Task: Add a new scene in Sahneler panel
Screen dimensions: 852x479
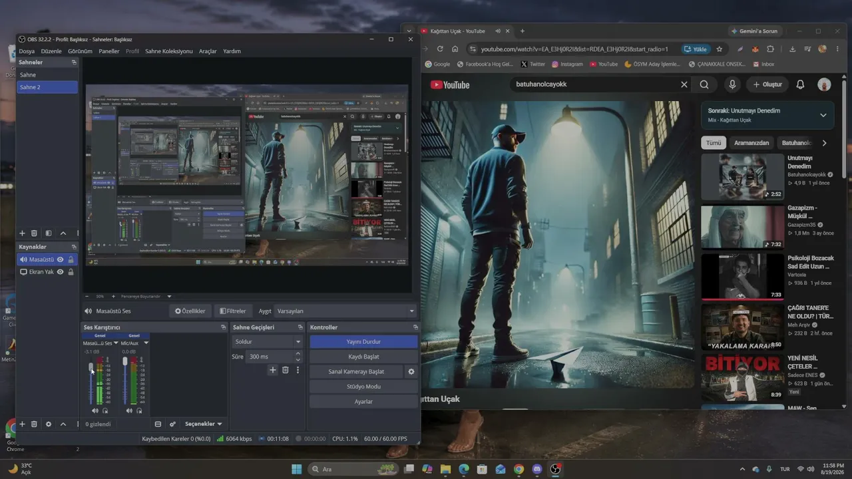Action: pyautogui.click(x=22, y=234)
